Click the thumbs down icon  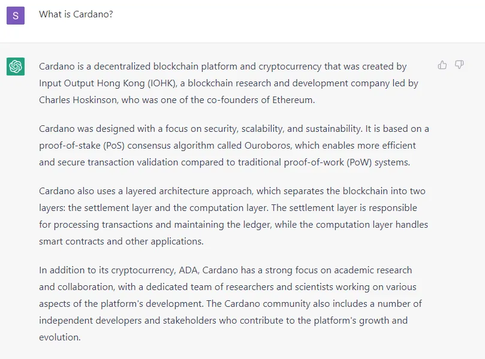click(459, 65)
